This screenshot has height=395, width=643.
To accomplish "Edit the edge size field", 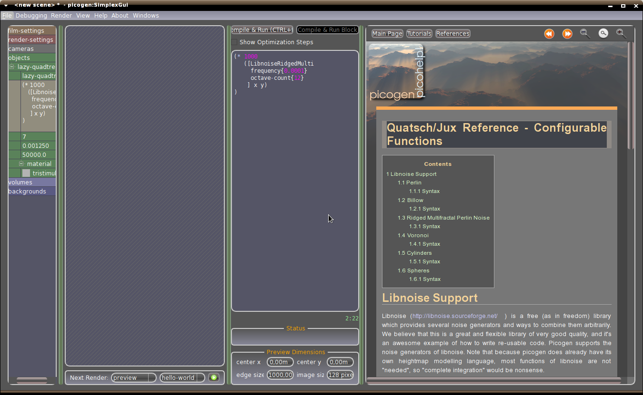I will pos(280,375).
